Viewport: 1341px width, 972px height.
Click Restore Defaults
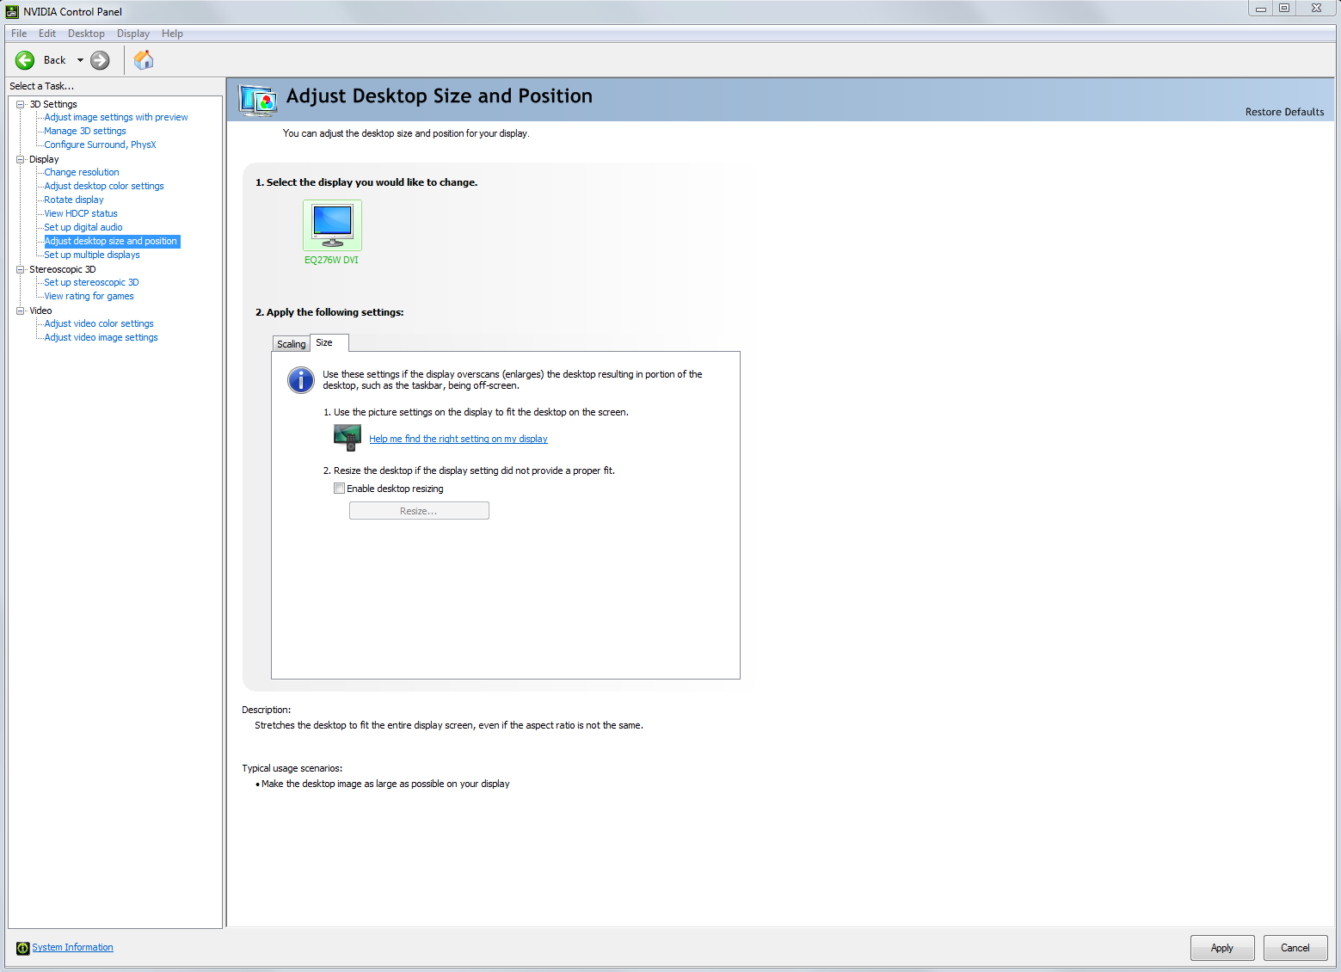click(1285, 112)
